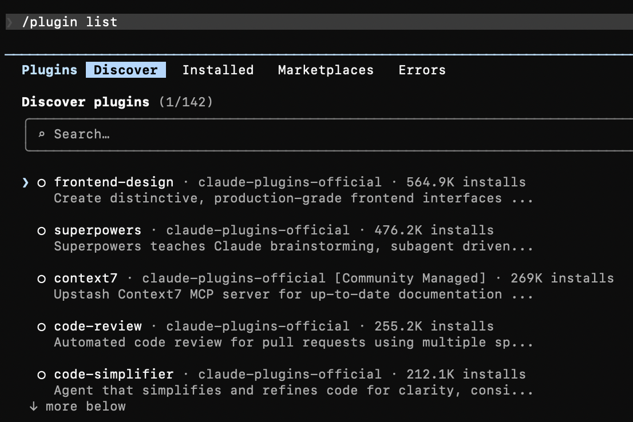Viewport: 633px width, 422px height.
Task: Toggle the code-simplifier plugin circle
Action: pyautogui.click(x=41, y=375)
